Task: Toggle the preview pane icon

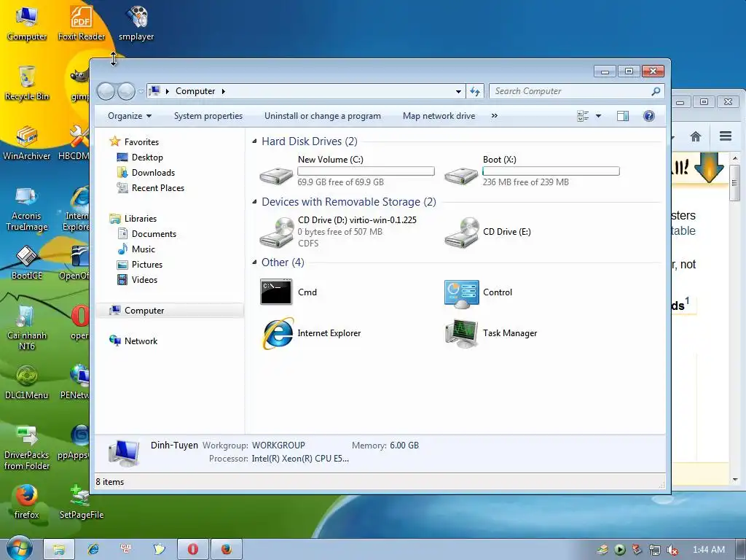Action: click(x=623, y=116)
